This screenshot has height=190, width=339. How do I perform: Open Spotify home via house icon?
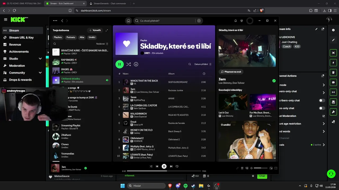coord(128,21)
